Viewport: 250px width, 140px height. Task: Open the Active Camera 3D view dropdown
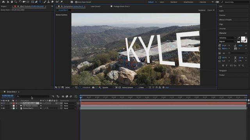tap(129, 87)
